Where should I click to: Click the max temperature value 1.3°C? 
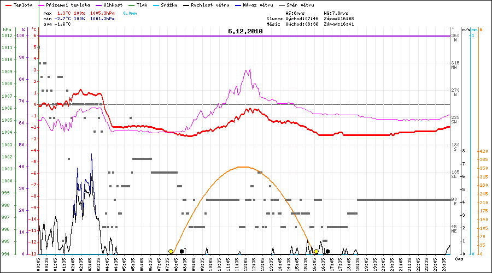64,14
